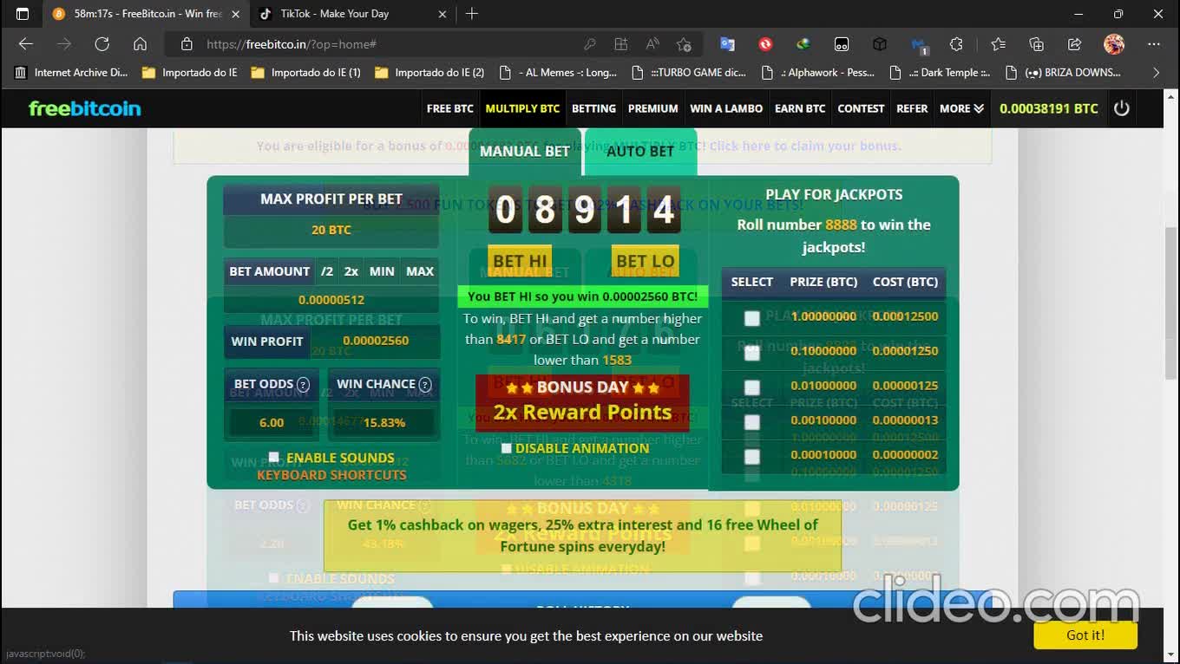Open the browser home page
The image size is (1180, 664).
(140, 44)
